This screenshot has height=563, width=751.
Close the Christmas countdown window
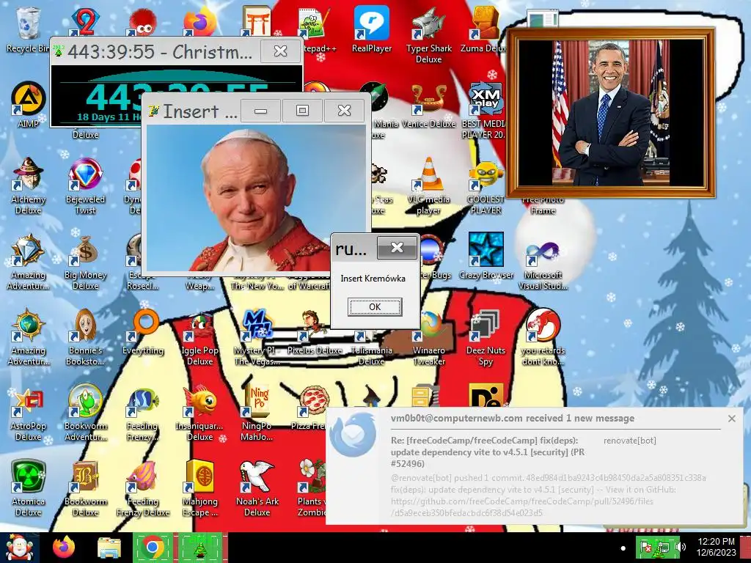pyautogui.click(x=280, y=51)
